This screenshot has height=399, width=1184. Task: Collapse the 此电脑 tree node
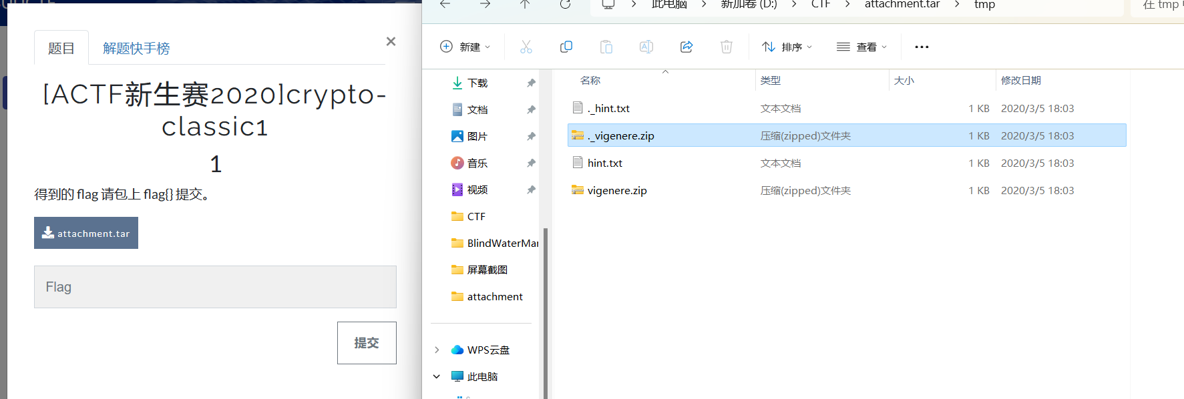[437, 376]
